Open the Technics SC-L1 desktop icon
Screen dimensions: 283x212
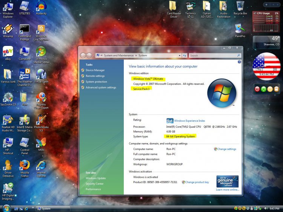click(x=191, y=9)
